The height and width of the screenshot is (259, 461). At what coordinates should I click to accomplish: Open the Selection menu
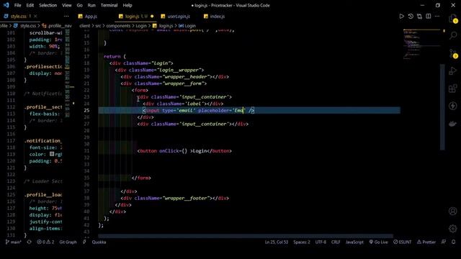[48, 5]
